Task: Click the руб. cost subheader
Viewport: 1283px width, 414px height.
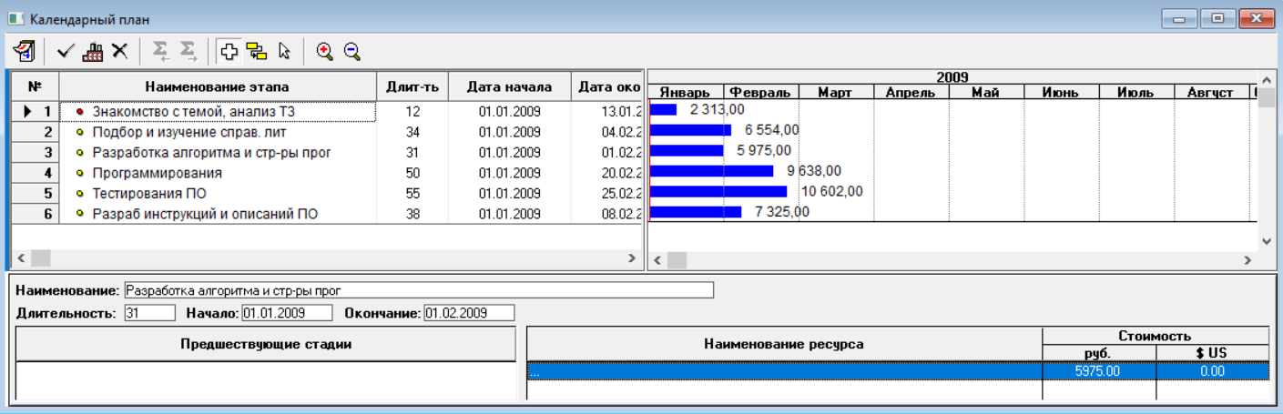Action: tap(1098, 353)
